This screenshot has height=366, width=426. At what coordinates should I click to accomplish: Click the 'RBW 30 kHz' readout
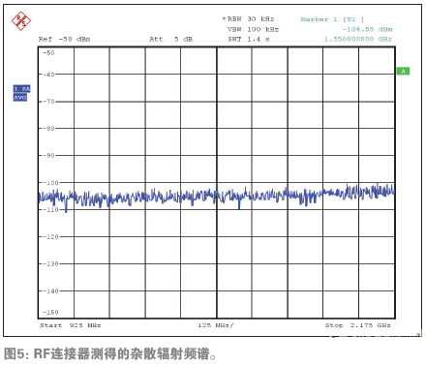coord(251,19)
